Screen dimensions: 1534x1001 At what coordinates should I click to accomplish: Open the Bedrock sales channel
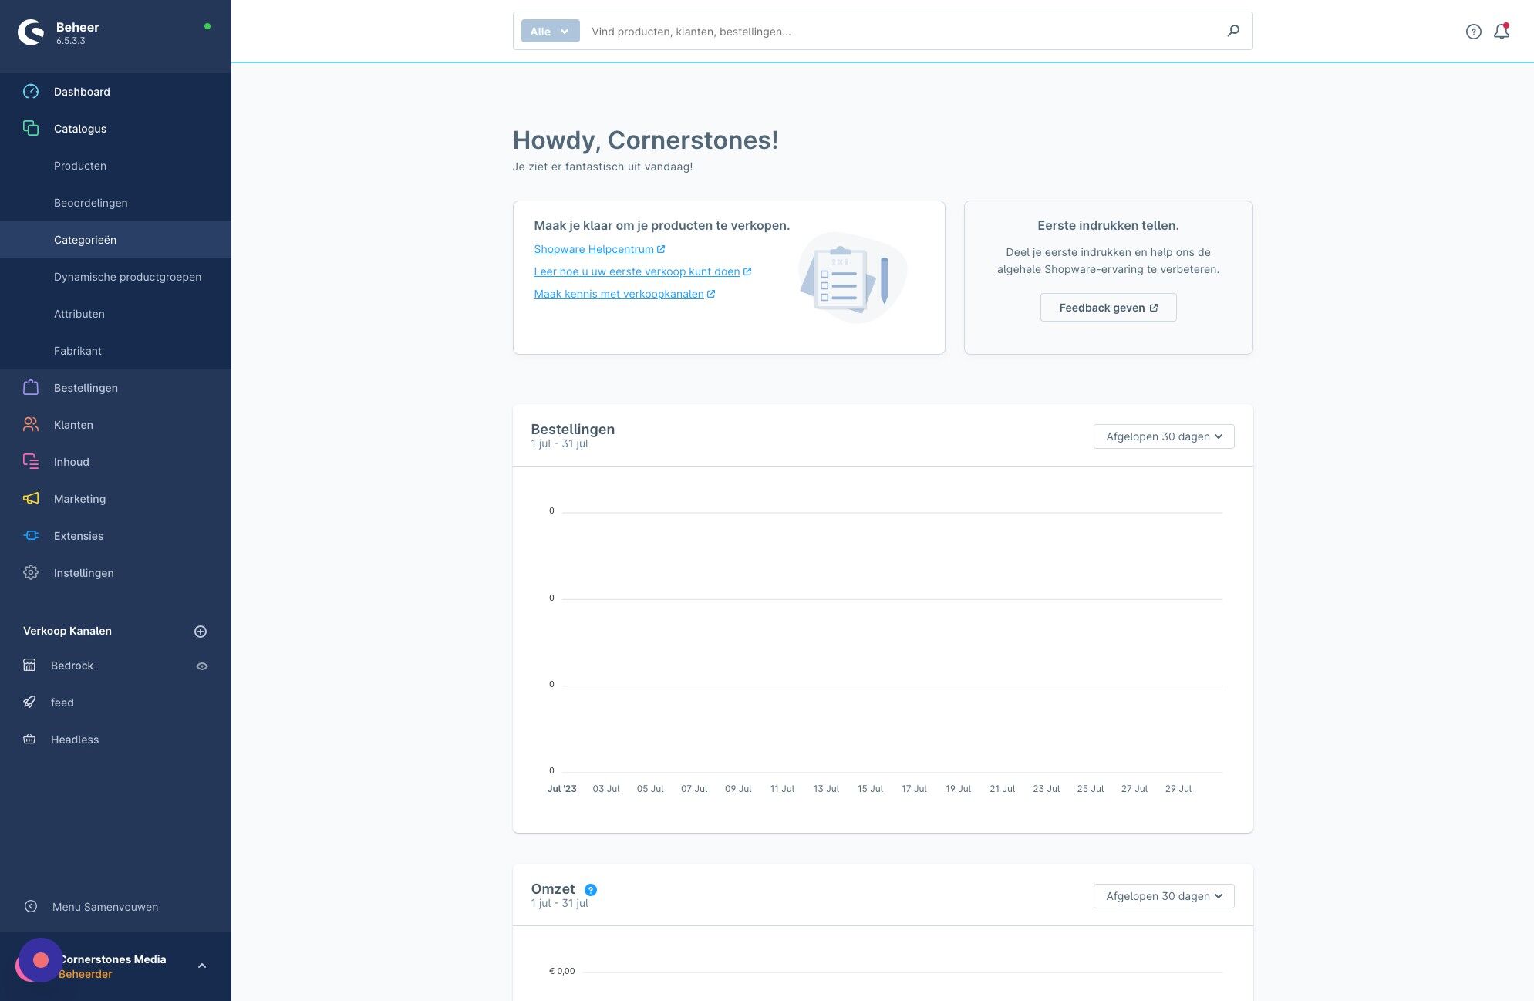click(x=72, y=666)
